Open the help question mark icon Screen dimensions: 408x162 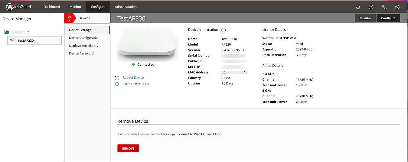371,7
